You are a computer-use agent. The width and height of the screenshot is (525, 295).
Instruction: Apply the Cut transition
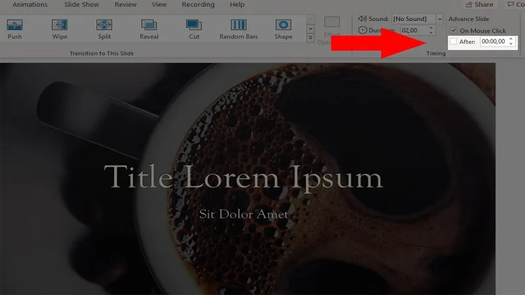point(194,29)
